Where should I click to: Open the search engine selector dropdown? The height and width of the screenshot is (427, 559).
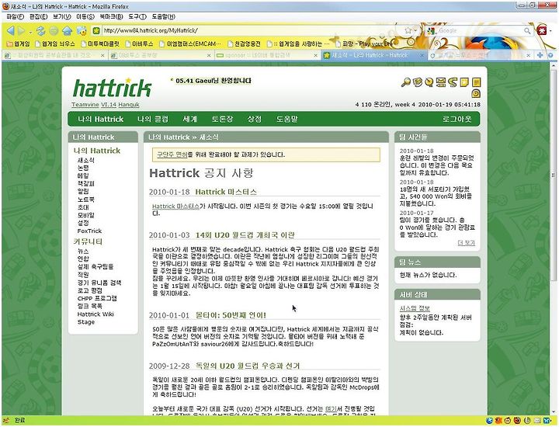[x=432, y=31]
